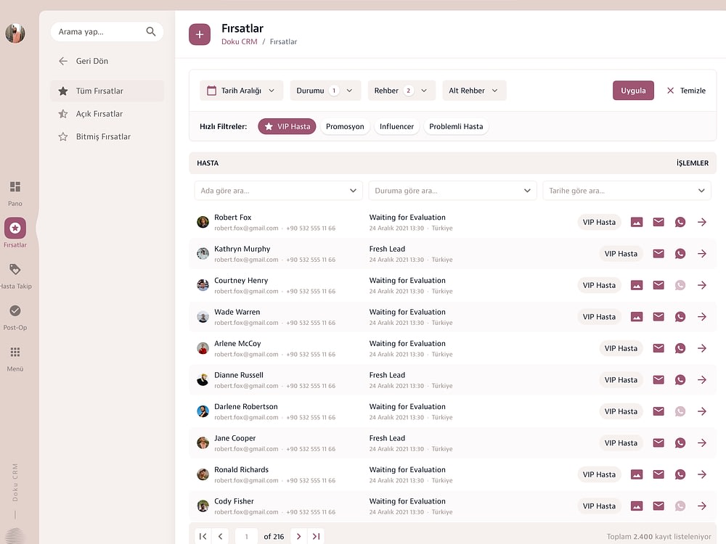Image resolution: width=726 pixels, height=544 pixels.
Task: Open Wade Warren's image gallery icon
Action: 637,316
